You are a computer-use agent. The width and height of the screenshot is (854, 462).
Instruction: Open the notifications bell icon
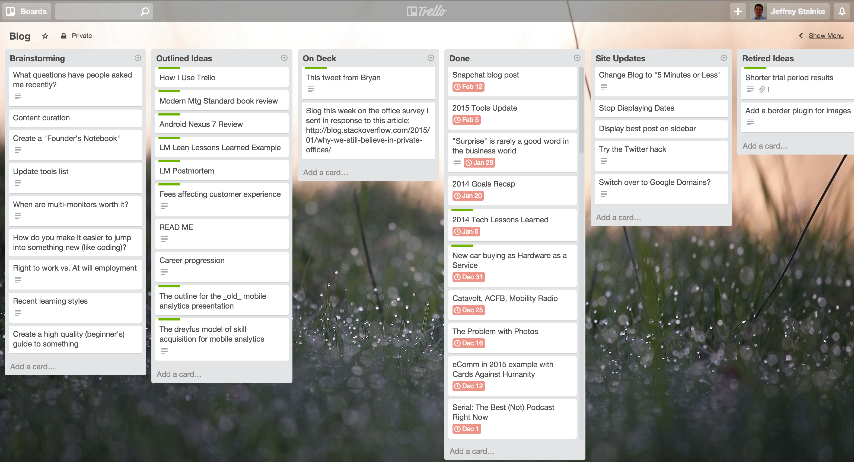[842, 11]
